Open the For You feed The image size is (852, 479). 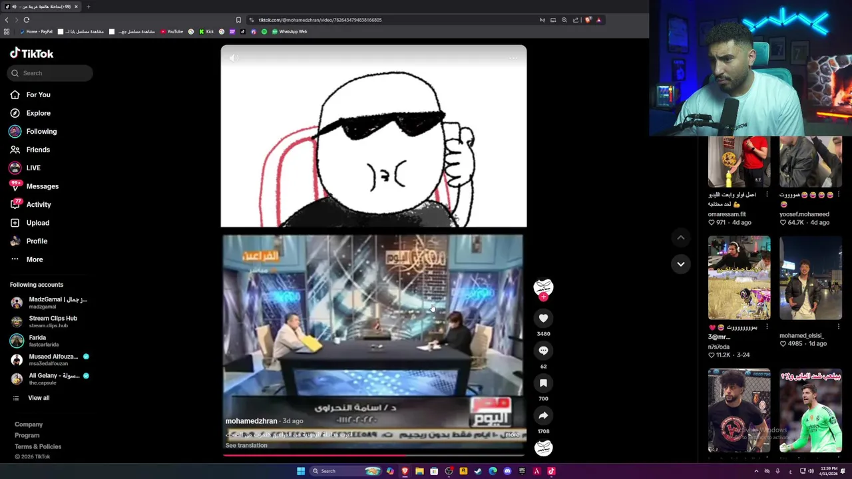coord(31,94)
